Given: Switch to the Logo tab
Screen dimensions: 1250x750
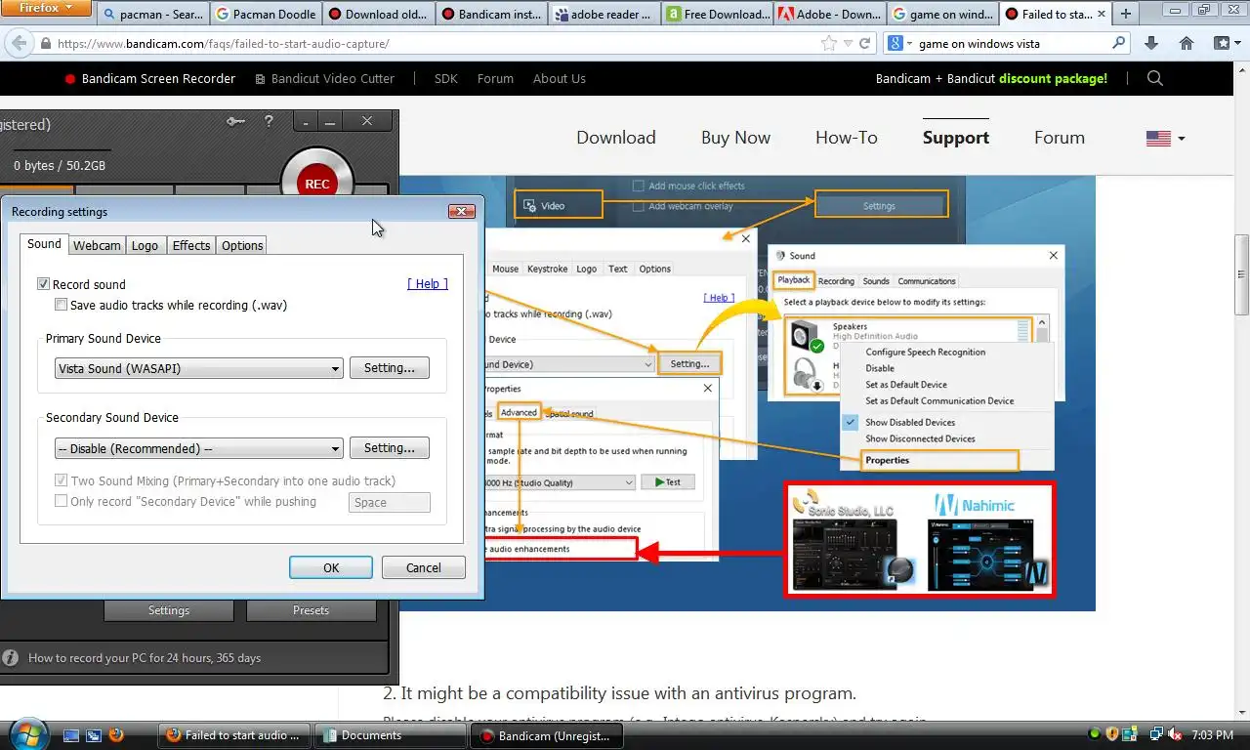Looking at the screenshot, I should [145, 245].
